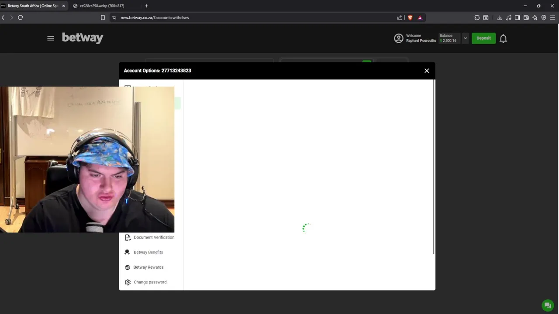
Task: Open the user profile icon
Action: (x=398, y=38)
